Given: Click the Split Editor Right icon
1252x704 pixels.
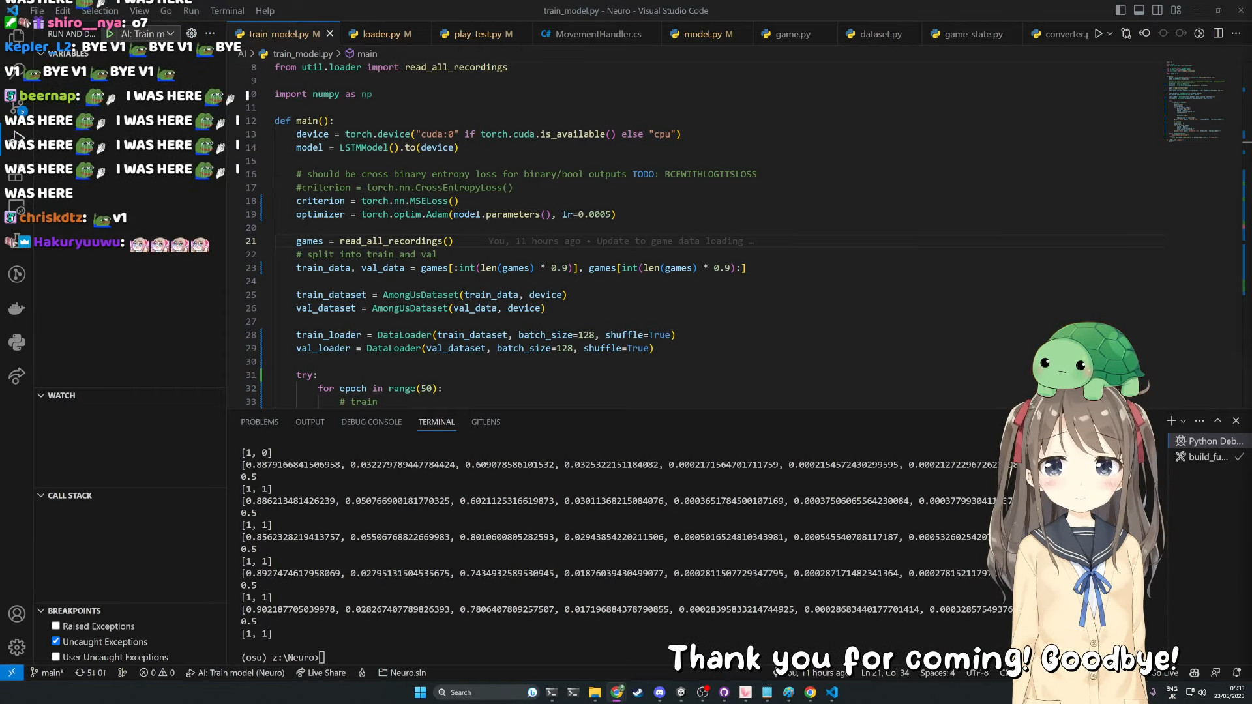Looking at the screenshot, I should coord(1217,33).
